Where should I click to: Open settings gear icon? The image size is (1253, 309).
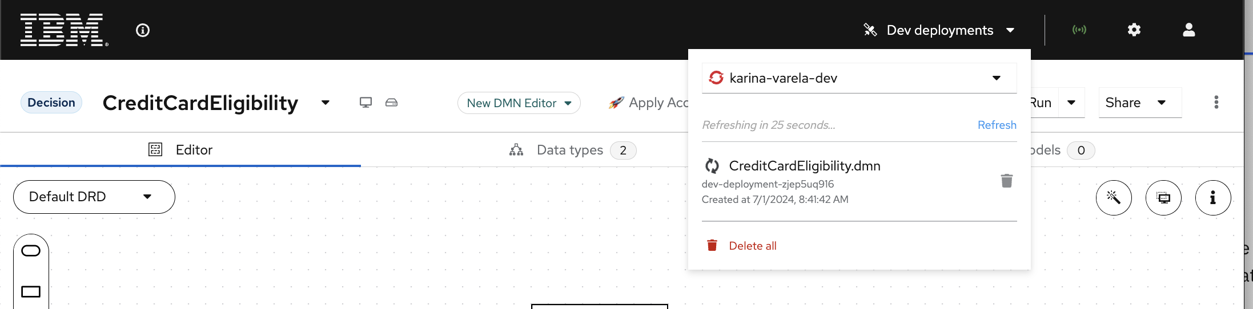1134,30
